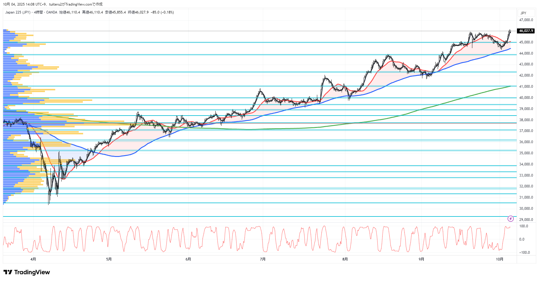The height and width of the screenshot is (281, 539).
Task: Click the 終値46,027.9 close value in header
Action: [138, 12]
